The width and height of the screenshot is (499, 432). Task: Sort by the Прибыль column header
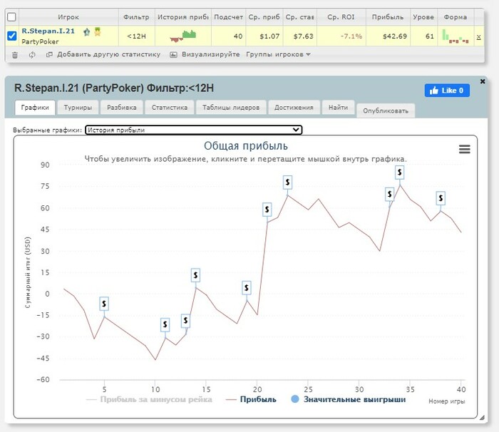[x=388, y=17]
